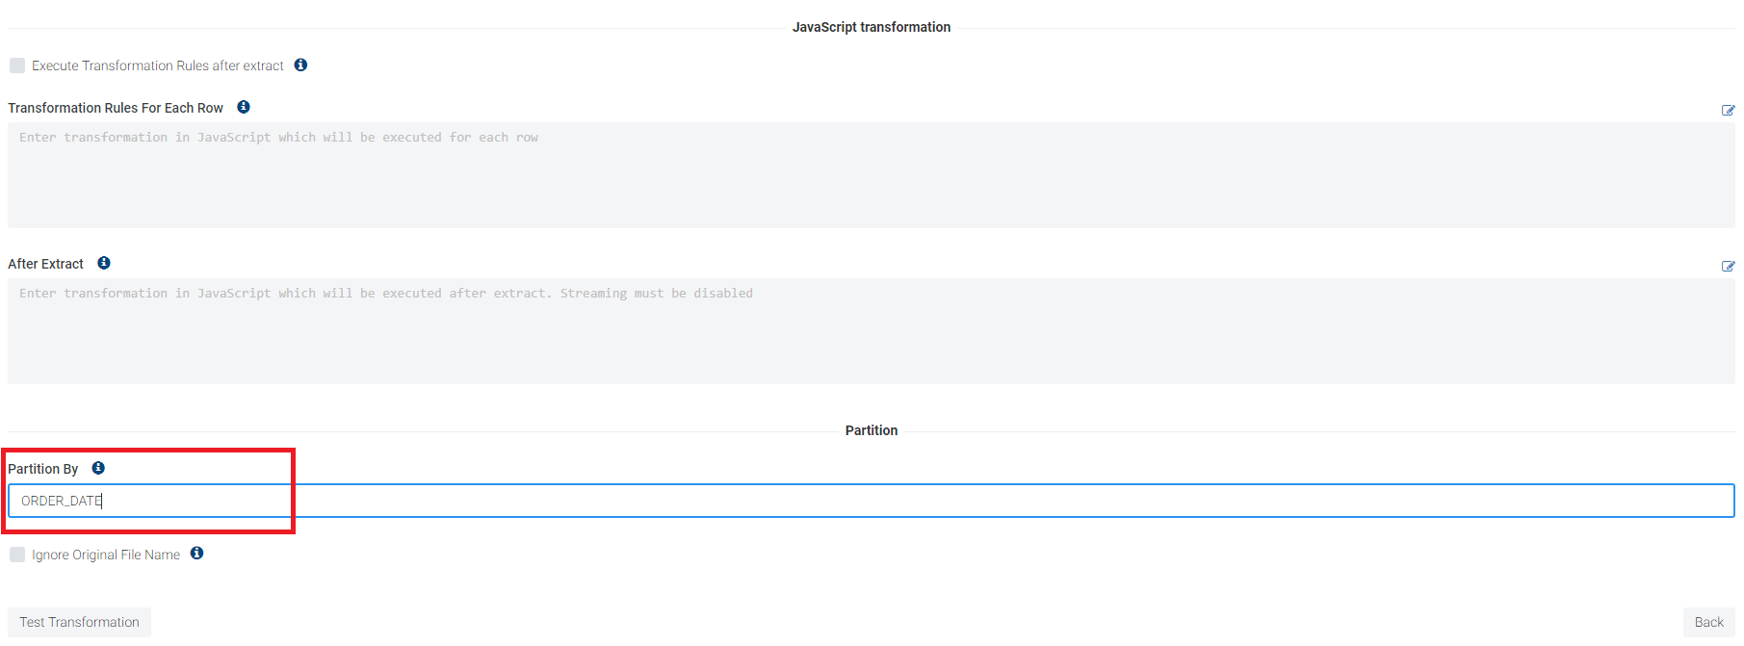This screenshot has width=1744, height=646.
Task: Focus the After Extract JavaScript textarea
Action: [x=871, y=331]
